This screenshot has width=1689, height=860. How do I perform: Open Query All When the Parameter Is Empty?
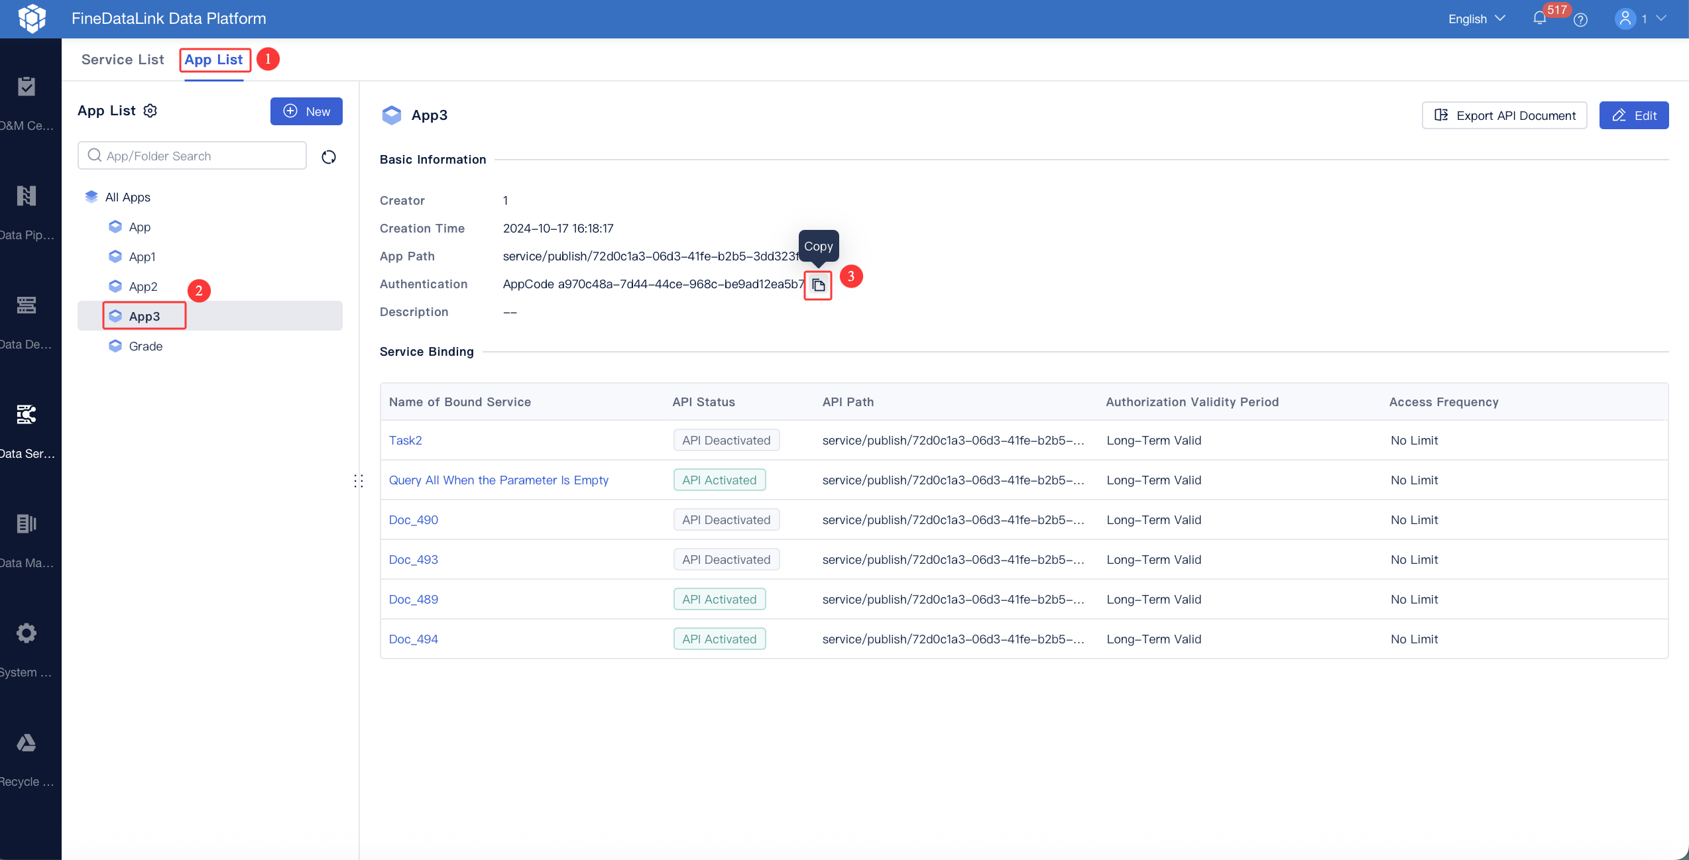coord(498,480)
